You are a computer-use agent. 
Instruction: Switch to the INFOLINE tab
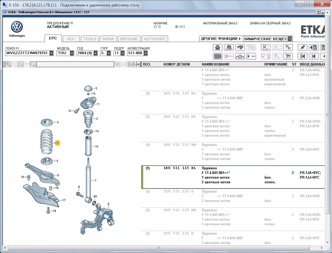[129, 39]
